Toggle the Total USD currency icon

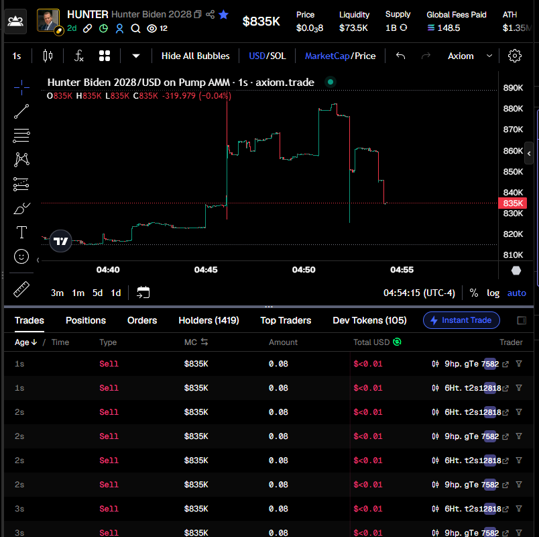point(397,342)
